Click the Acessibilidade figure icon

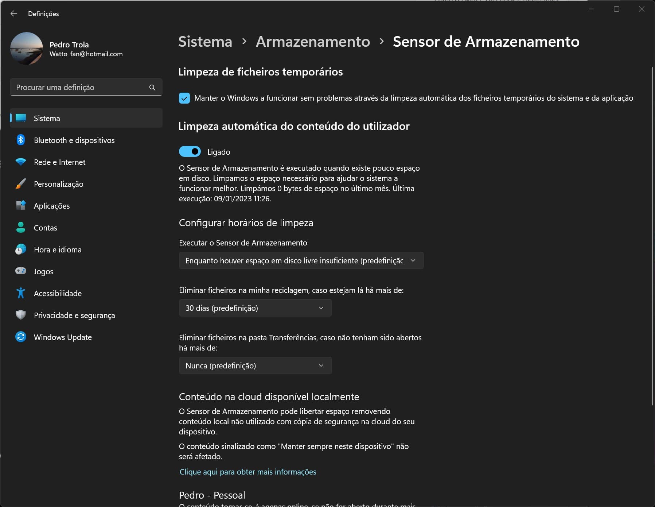[21, 293]
